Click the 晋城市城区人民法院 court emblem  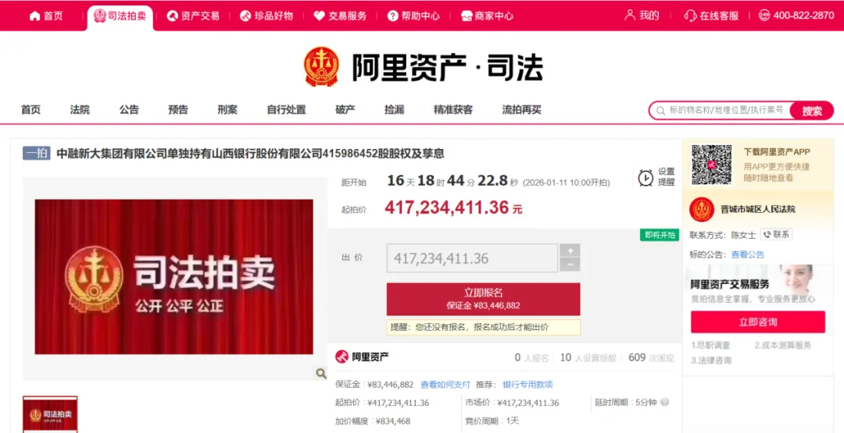[x=702, y=210]
